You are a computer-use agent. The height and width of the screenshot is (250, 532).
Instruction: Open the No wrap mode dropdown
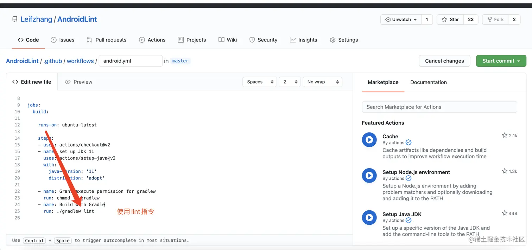click(322, 82)
